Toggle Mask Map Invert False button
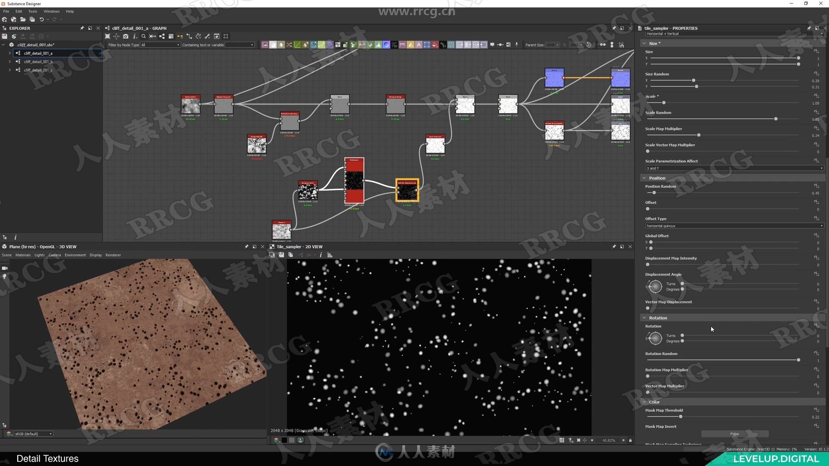Image resolution: width=829 pixels, height=466 pixels. coord(734,434)
